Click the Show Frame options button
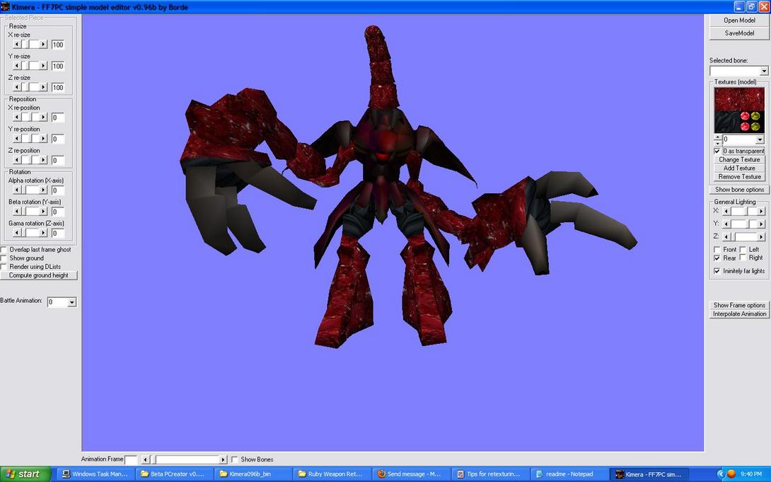 pos(739,305)
